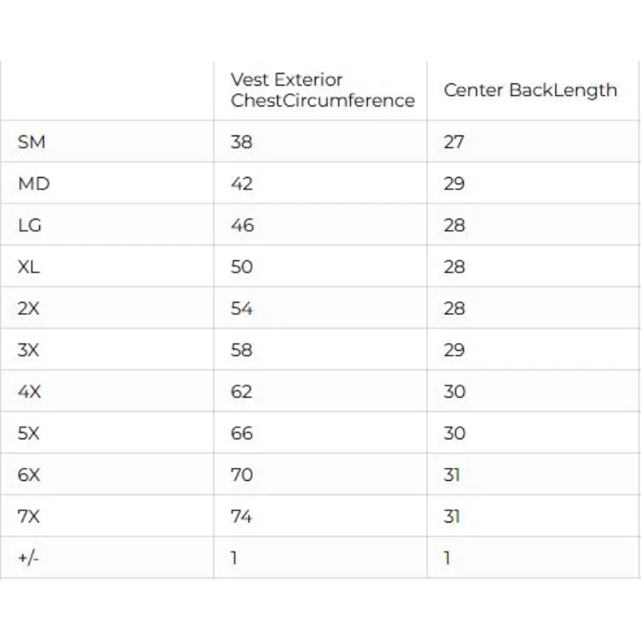Select the 3X size row label
This screenshot has width=641, height=641.
click(x=28, y=350)
